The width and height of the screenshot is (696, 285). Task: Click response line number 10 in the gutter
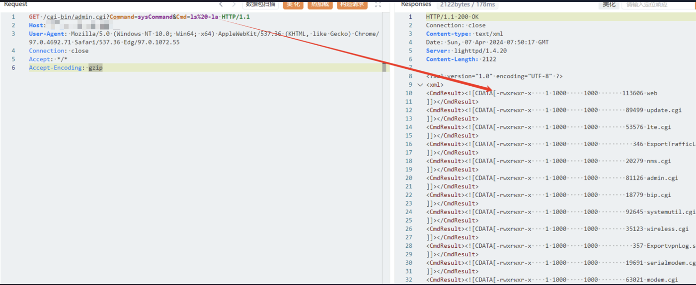tap(409, 93)
